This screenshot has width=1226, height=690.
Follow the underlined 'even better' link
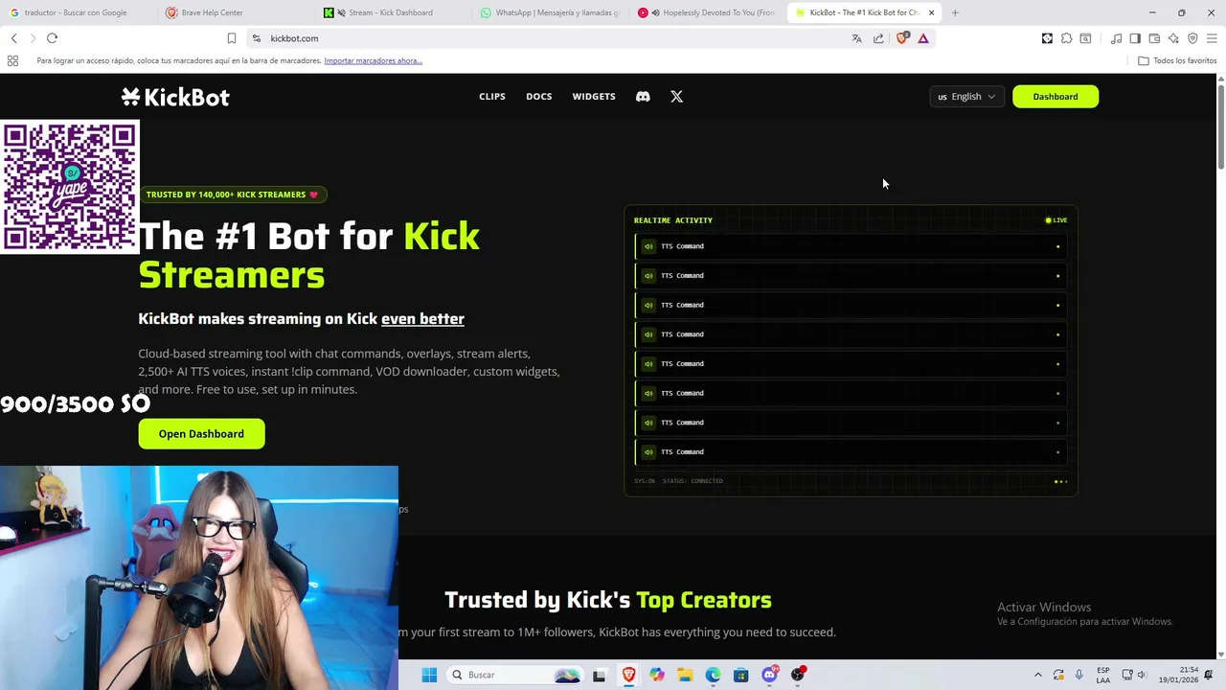[x=422, y=318]
